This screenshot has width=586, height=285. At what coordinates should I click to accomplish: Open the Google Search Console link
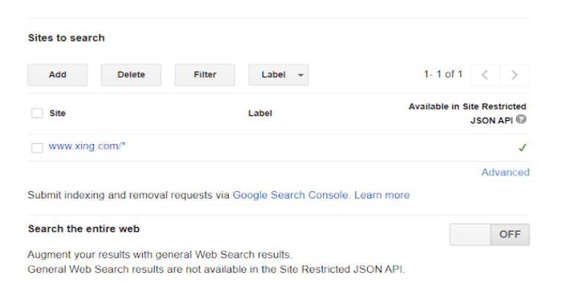coord(291,195)
